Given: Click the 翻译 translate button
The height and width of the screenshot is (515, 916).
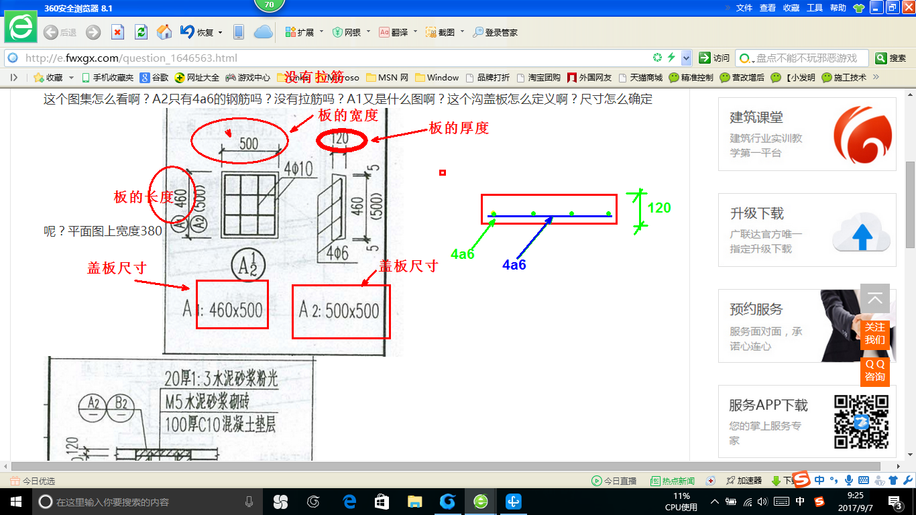Looking at the screenshot, I should pos(394,32).
